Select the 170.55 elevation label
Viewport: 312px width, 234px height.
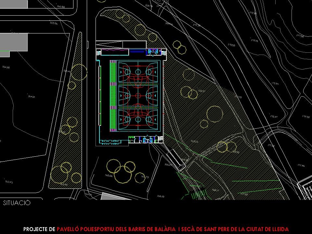pos(231,45)
